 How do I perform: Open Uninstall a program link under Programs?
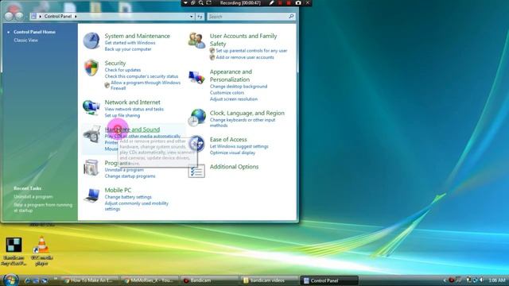tap(124, 169)
